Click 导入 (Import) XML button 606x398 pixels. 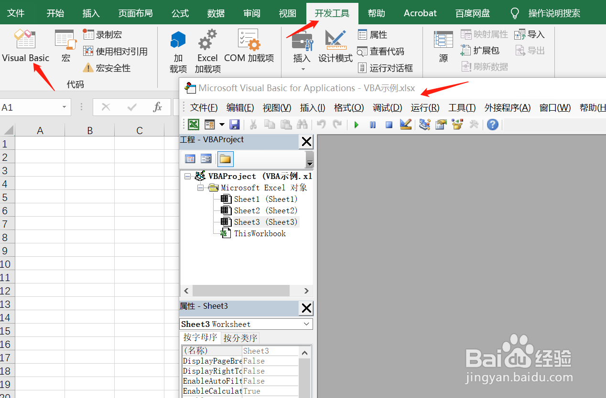click(530, 34)
